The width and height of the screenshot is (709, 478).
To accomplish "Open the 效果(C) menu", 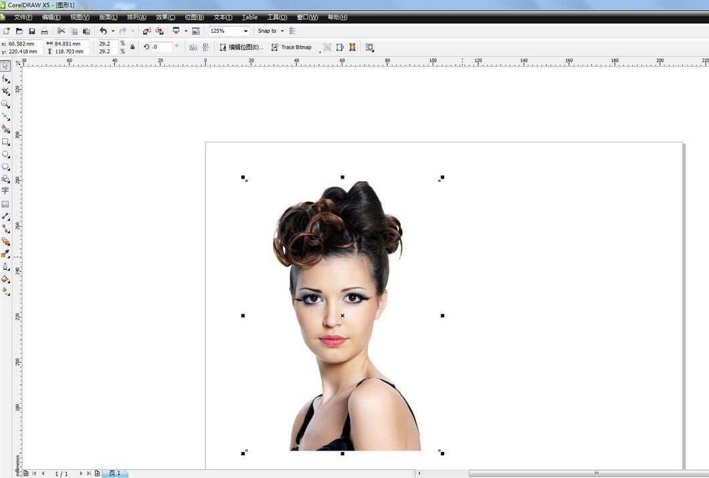I will point(165,17).
